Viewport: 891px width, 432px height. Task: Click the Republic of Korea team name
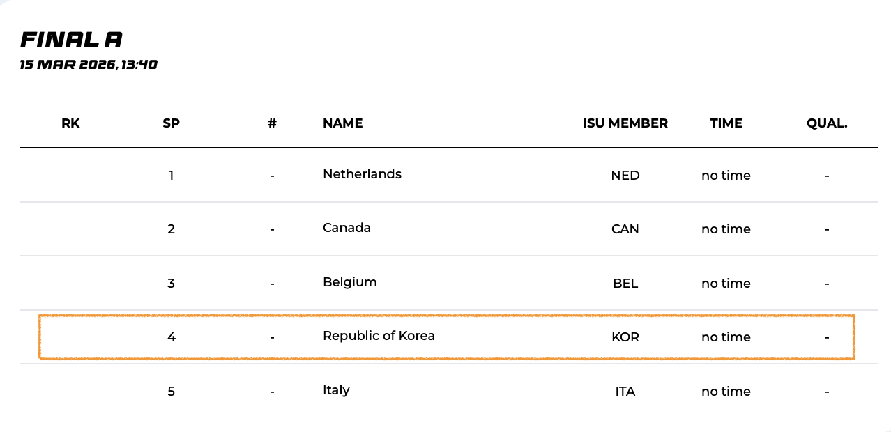tap(379, 336)
